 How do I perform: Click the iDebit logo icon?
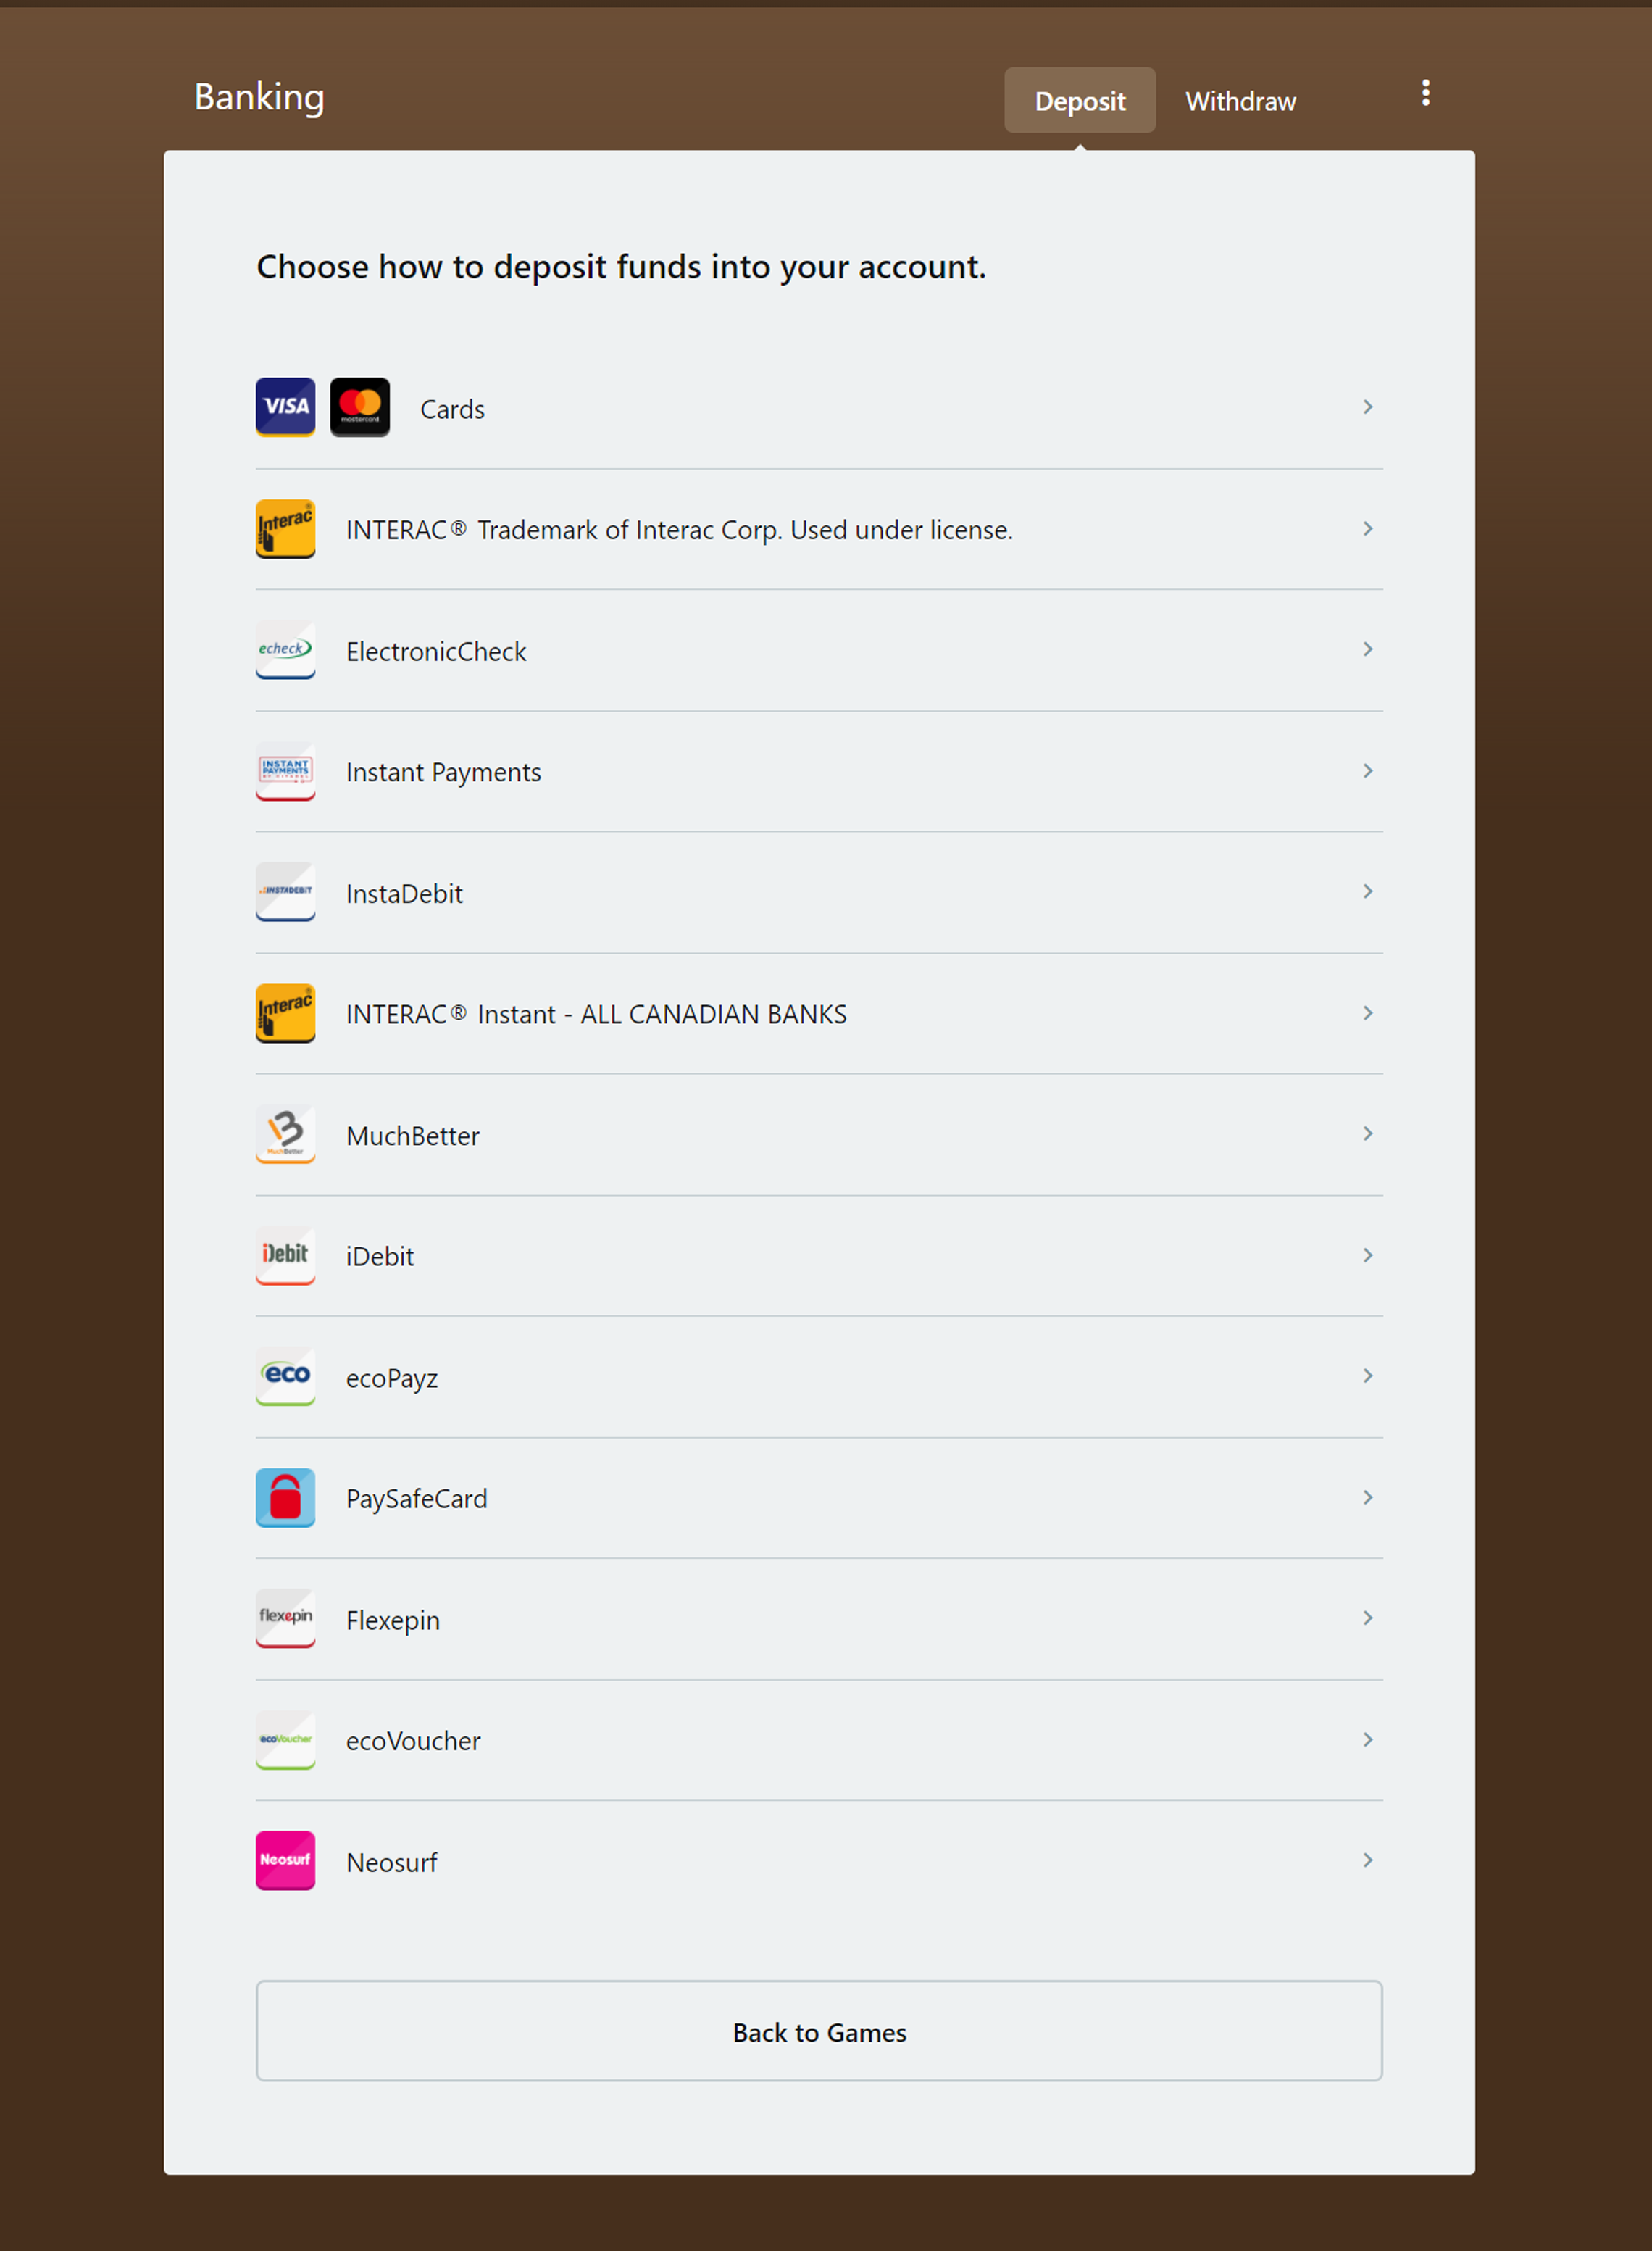coord(285,1255)
